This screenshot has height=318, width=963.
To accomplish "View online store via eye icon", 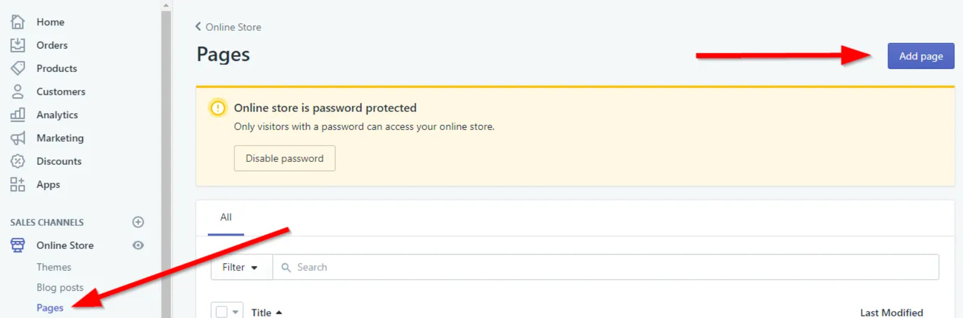I will click(138, 245).
